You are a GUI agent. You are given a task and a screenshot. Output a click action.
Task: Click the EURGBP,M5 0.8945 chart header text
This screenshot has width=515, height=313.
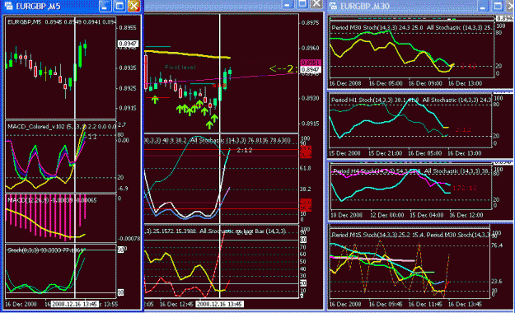pyautogui.click(x=61, y=22)
